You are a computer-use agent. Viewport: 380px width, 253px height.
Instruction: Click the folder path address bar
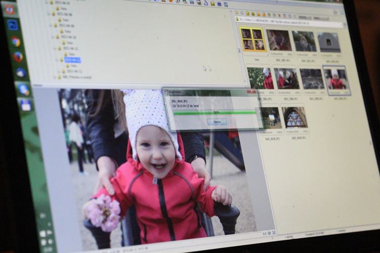tap(290, 22)
